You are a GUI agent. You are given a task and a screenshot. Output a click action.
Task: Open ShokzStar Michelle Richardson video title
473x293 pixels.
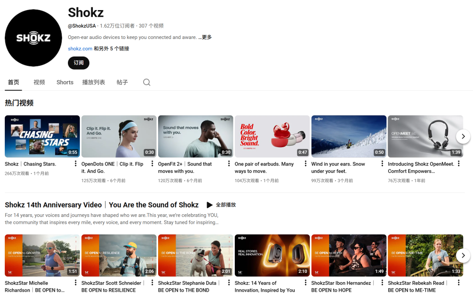pos(35,286)
